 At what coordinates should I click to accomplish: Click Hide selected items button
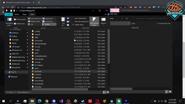(x=94, y=21)
